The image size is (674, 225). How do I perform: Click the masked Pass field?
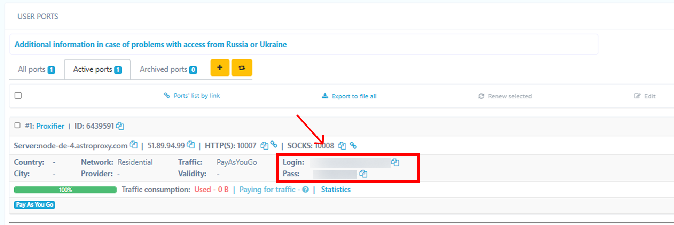click(335, 174)
